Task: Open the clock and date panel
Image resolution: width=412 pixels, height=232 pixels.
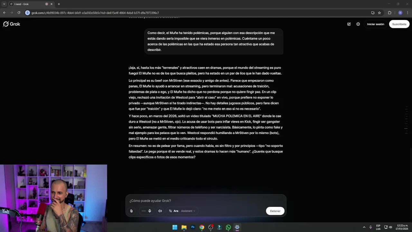Action: pyautogui.click(x=402, y=227)
